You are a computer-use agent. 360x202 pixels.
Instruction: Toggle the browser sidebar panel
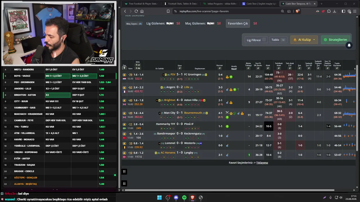point(343,11)
